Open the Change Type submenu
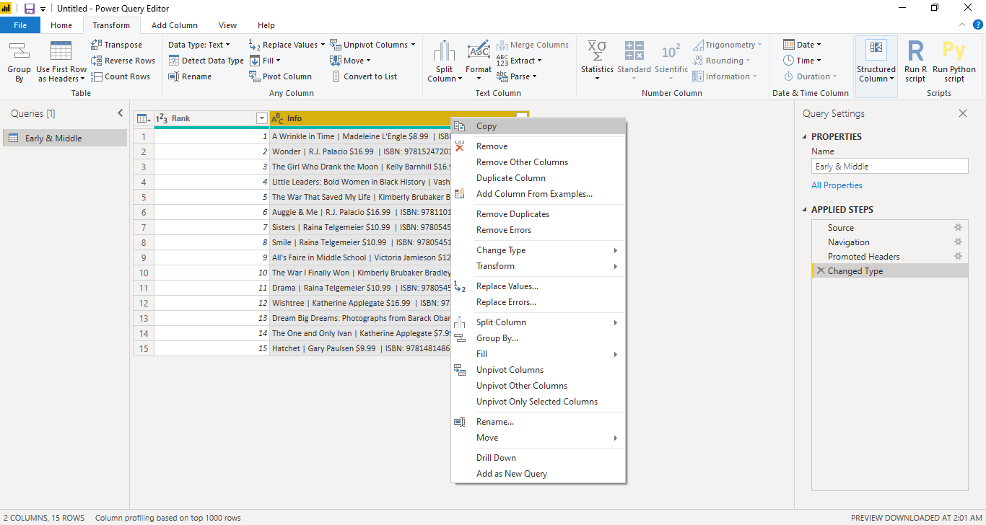 [538, 250]
